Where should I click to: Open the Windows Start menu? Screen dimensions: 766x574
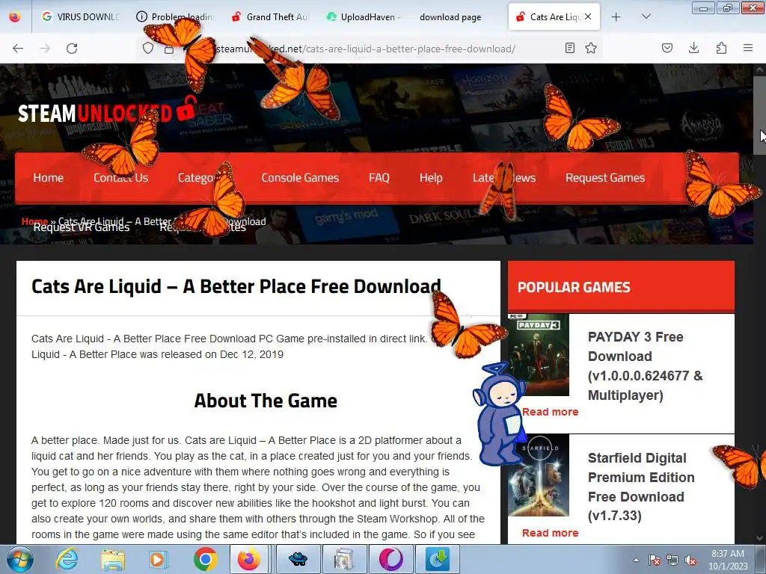coord(19,559)
